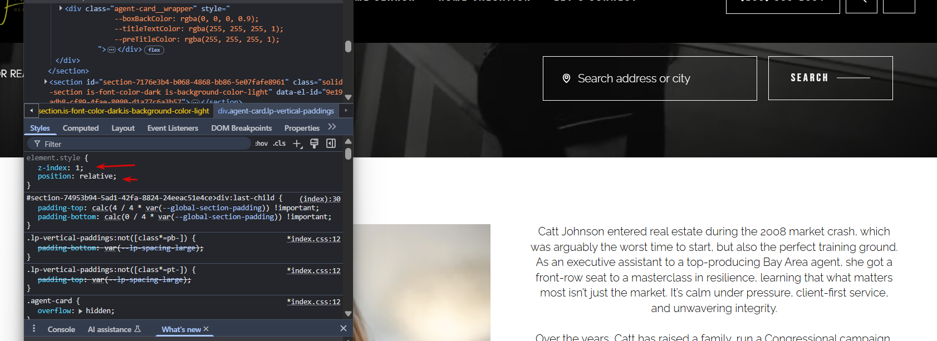Open index.css:12 link for pt- rule
Viewport: 937px width, 341px height.
pyautogui.click(x=313, y=270)
